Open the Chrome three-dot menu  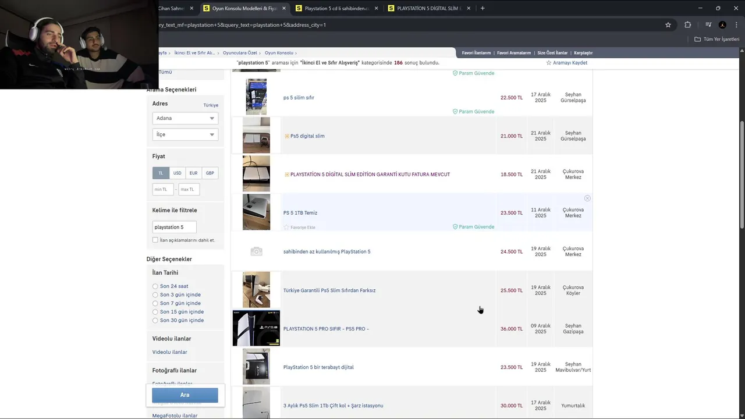click(x=736, y=25)
